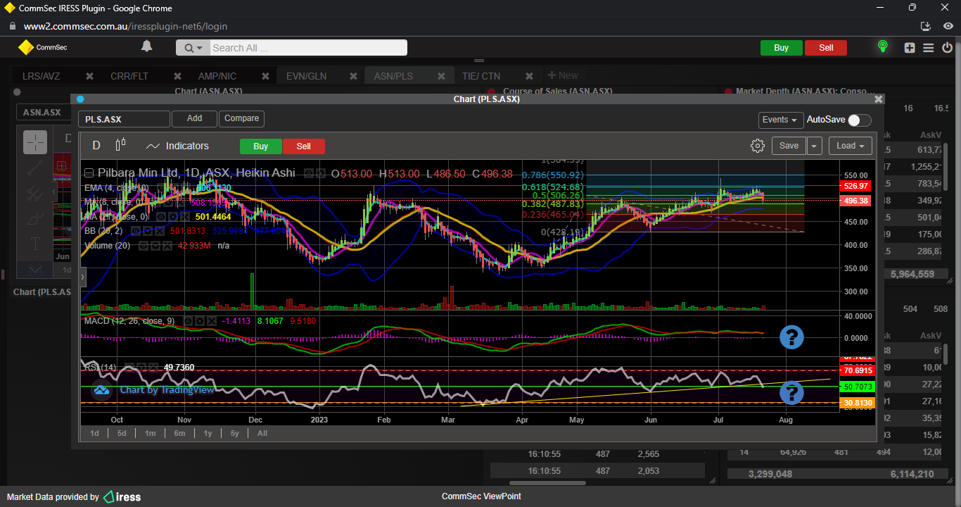The image size is (961, 507).
Task: Set chart range to 5y
Action: coord(234,433)
